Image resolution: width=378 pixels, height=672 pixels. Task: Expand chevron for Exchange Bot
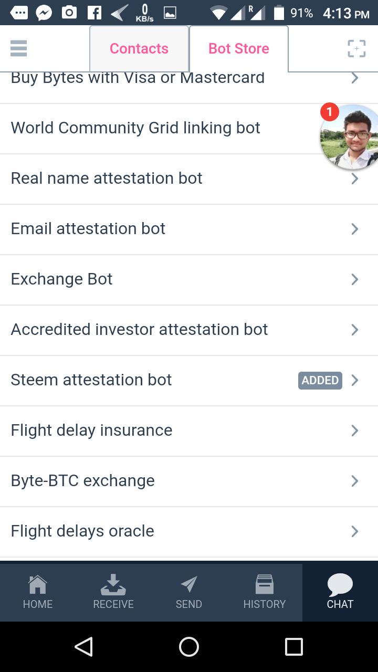click(x=355, y=280)
